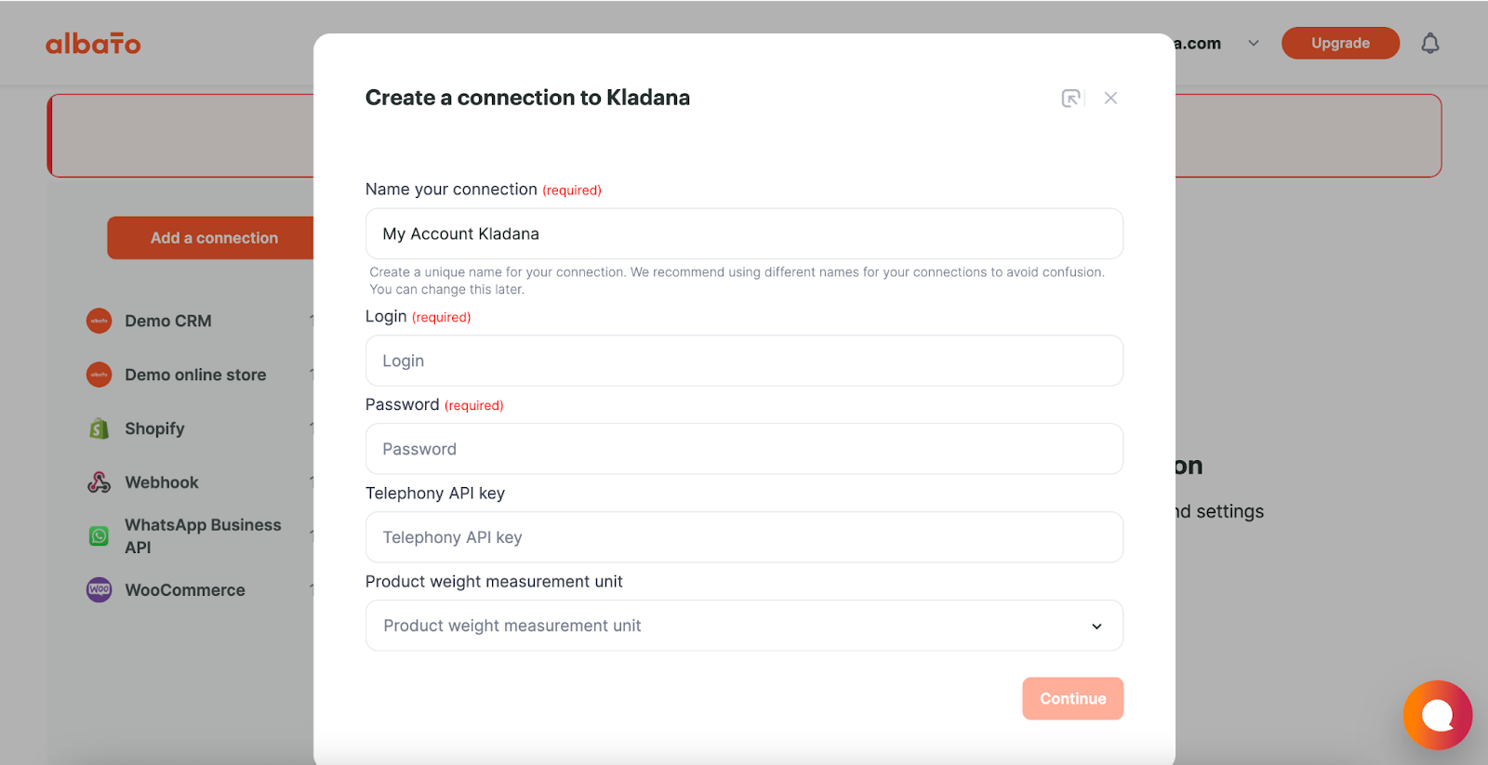Select Demo online store connection
1488x765 pixels.
click(x=195, y=375)
